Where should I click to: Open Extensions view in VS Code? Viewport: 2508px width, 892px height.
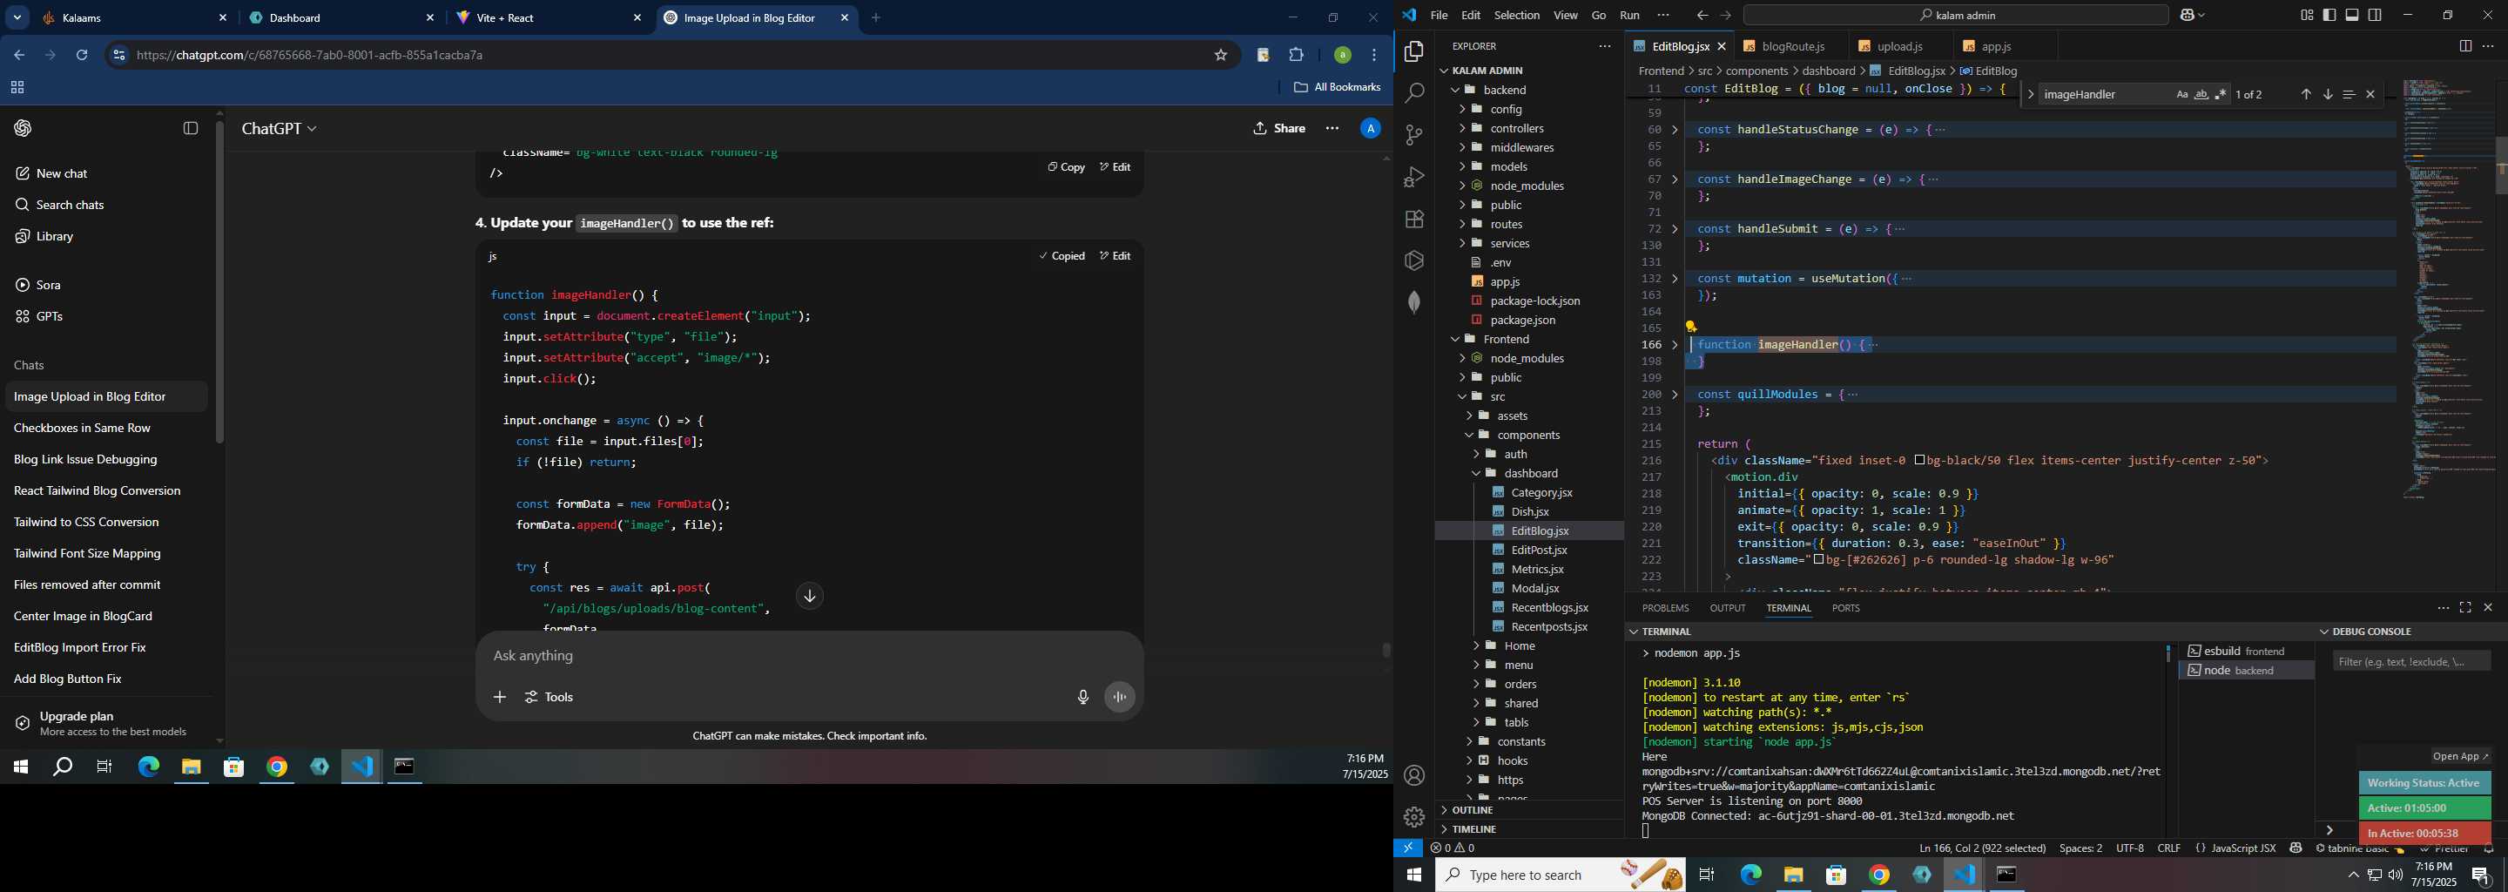point(1413,220)
